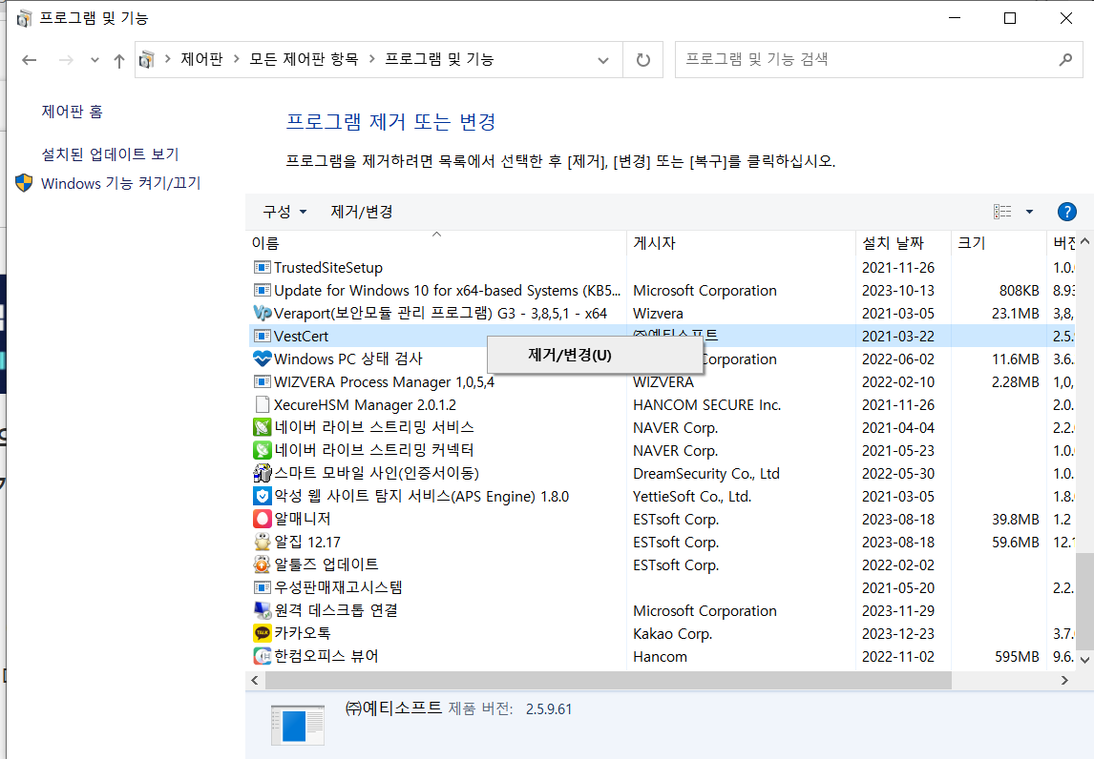Viewport: 1094px width, 759px height.
Task: Click the 595MB size value
Action: pos(1017,657)
